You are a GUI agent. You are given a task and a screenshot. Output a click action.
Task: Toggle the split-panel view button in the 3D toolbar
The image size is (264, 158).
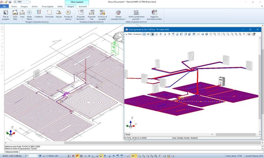(x=152, y=34)
